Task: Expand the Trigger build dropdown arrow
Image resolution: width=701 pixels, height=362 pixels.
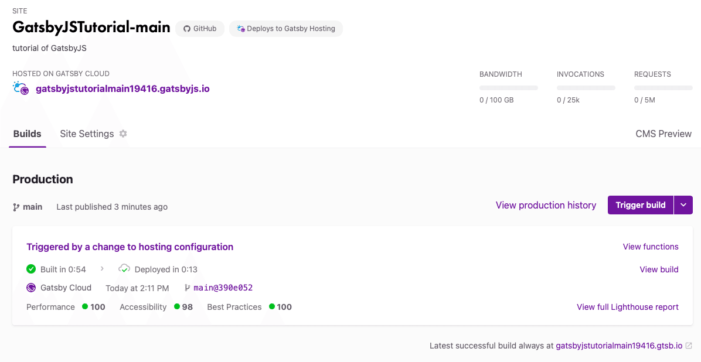Action: tap(683, 205)
